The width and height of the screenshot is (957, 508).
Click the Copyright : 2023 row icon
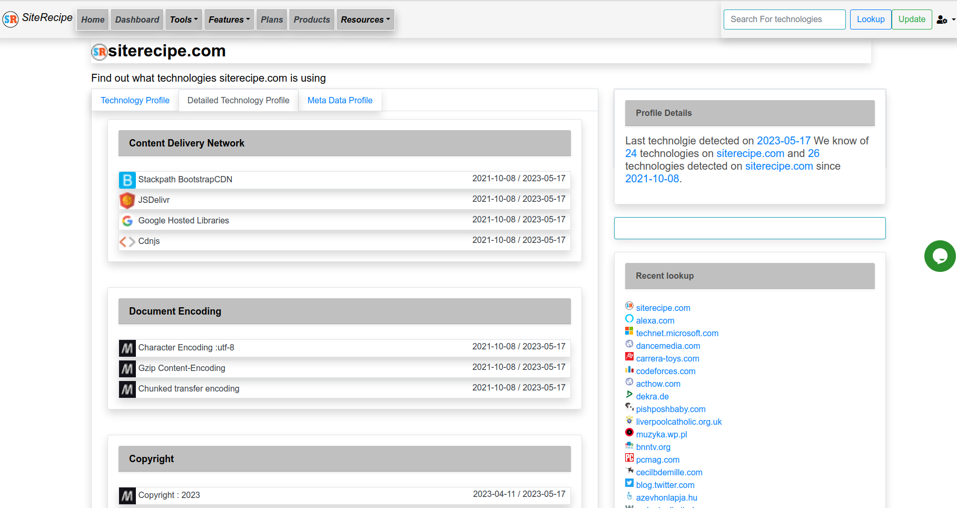click(127, 496)
